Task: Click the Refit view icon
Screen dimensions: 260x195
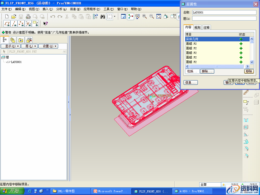Action: (159, 17)
